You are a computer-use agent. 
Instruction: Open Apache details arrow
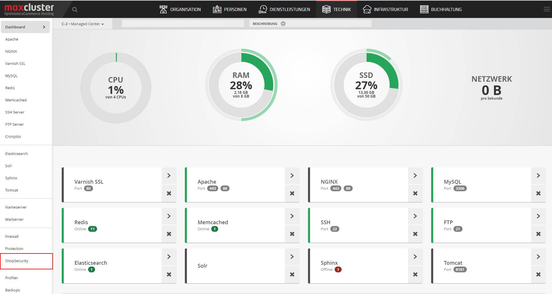pyautogui.click(x=292, y=176)
